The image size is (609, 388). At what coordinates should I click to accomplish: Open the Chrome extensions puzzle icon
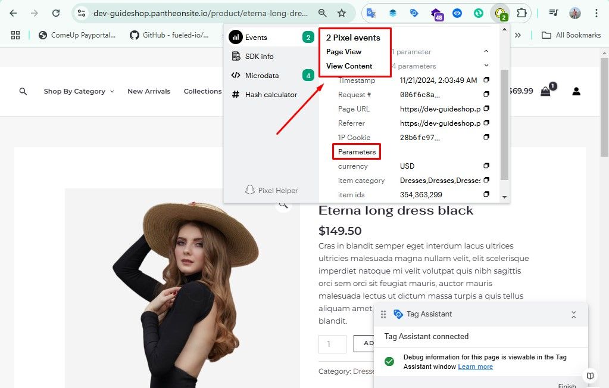(x=521, y=13)
